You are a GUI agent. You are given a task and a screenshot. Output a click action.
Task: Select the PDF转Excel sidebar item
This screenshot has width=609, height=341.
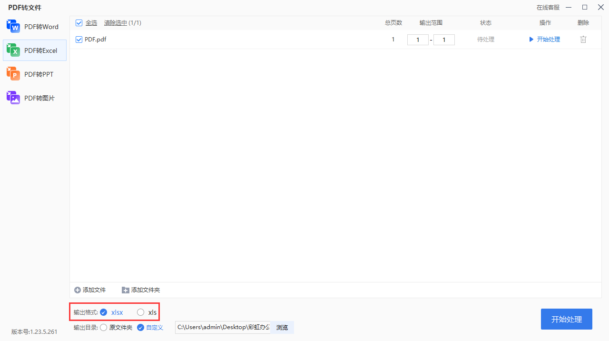34,50
